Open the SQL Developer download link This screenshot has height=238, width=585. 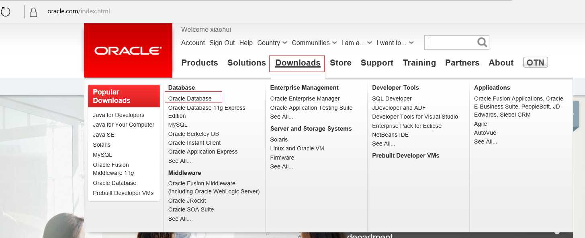(392, 98)
